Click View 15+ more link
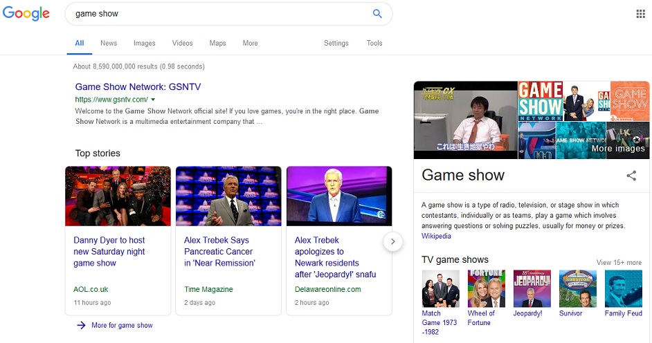The height and width of the screenshot is (343, 652). (619, 263)
